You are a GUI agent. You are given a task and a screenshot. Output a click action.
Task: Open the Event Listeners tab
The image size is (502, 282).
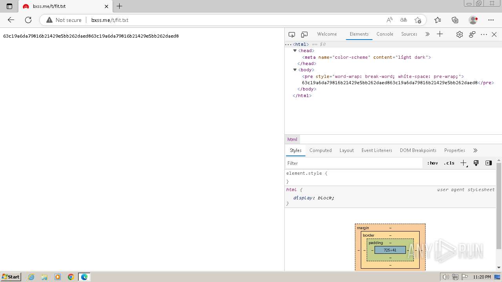point(376,150)
